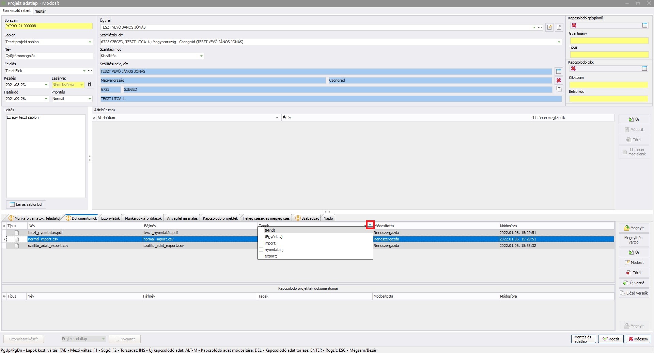Viewport: 654px width, 353px height.
Task: Open the Szállítási mód dropdown
Action: point(201,56)
